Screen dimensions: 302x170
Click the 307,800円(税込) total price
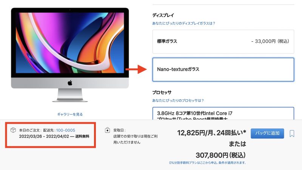pos(221,155)
